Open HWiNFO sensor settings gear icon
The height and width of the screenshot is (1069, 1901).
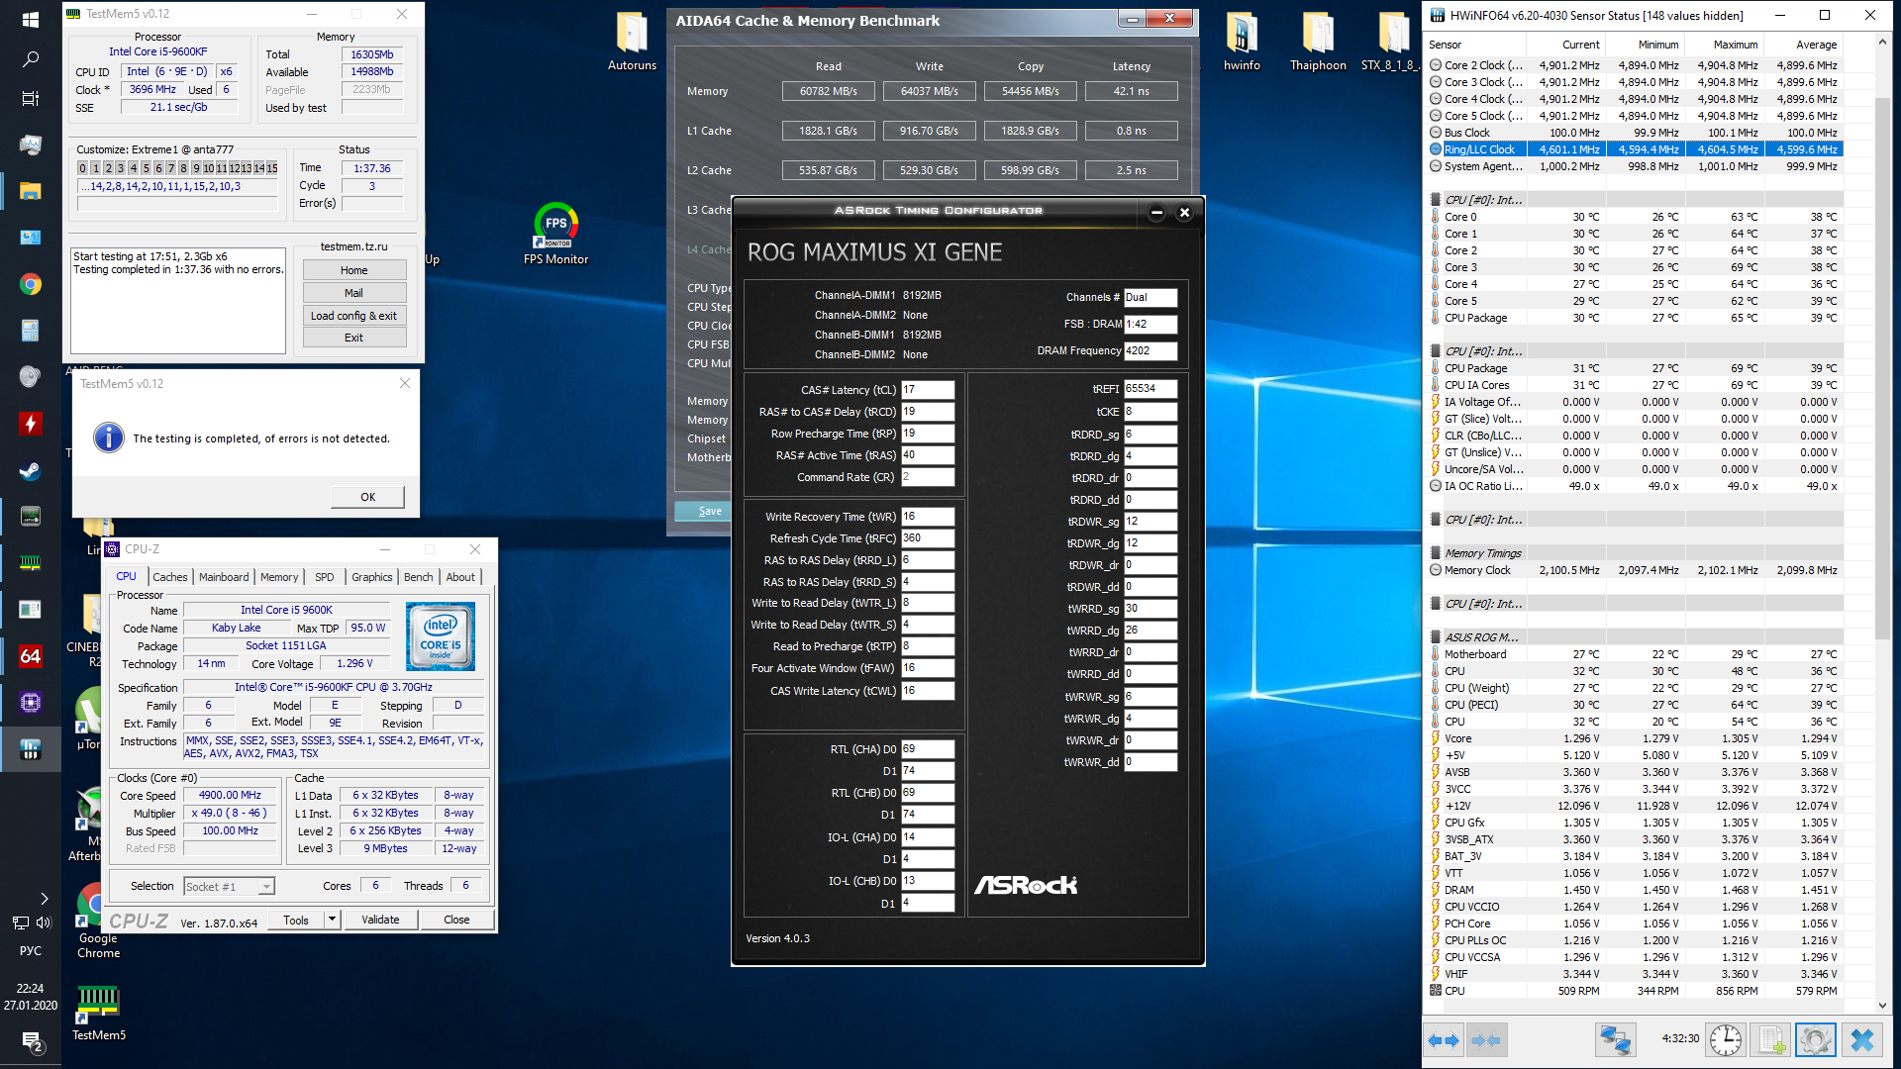pos(1815,1039)
